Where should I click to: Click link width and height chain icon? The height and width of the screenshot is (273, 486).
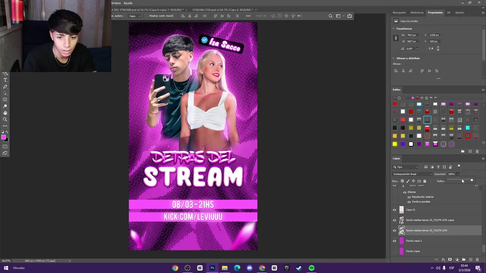[396, 38]
